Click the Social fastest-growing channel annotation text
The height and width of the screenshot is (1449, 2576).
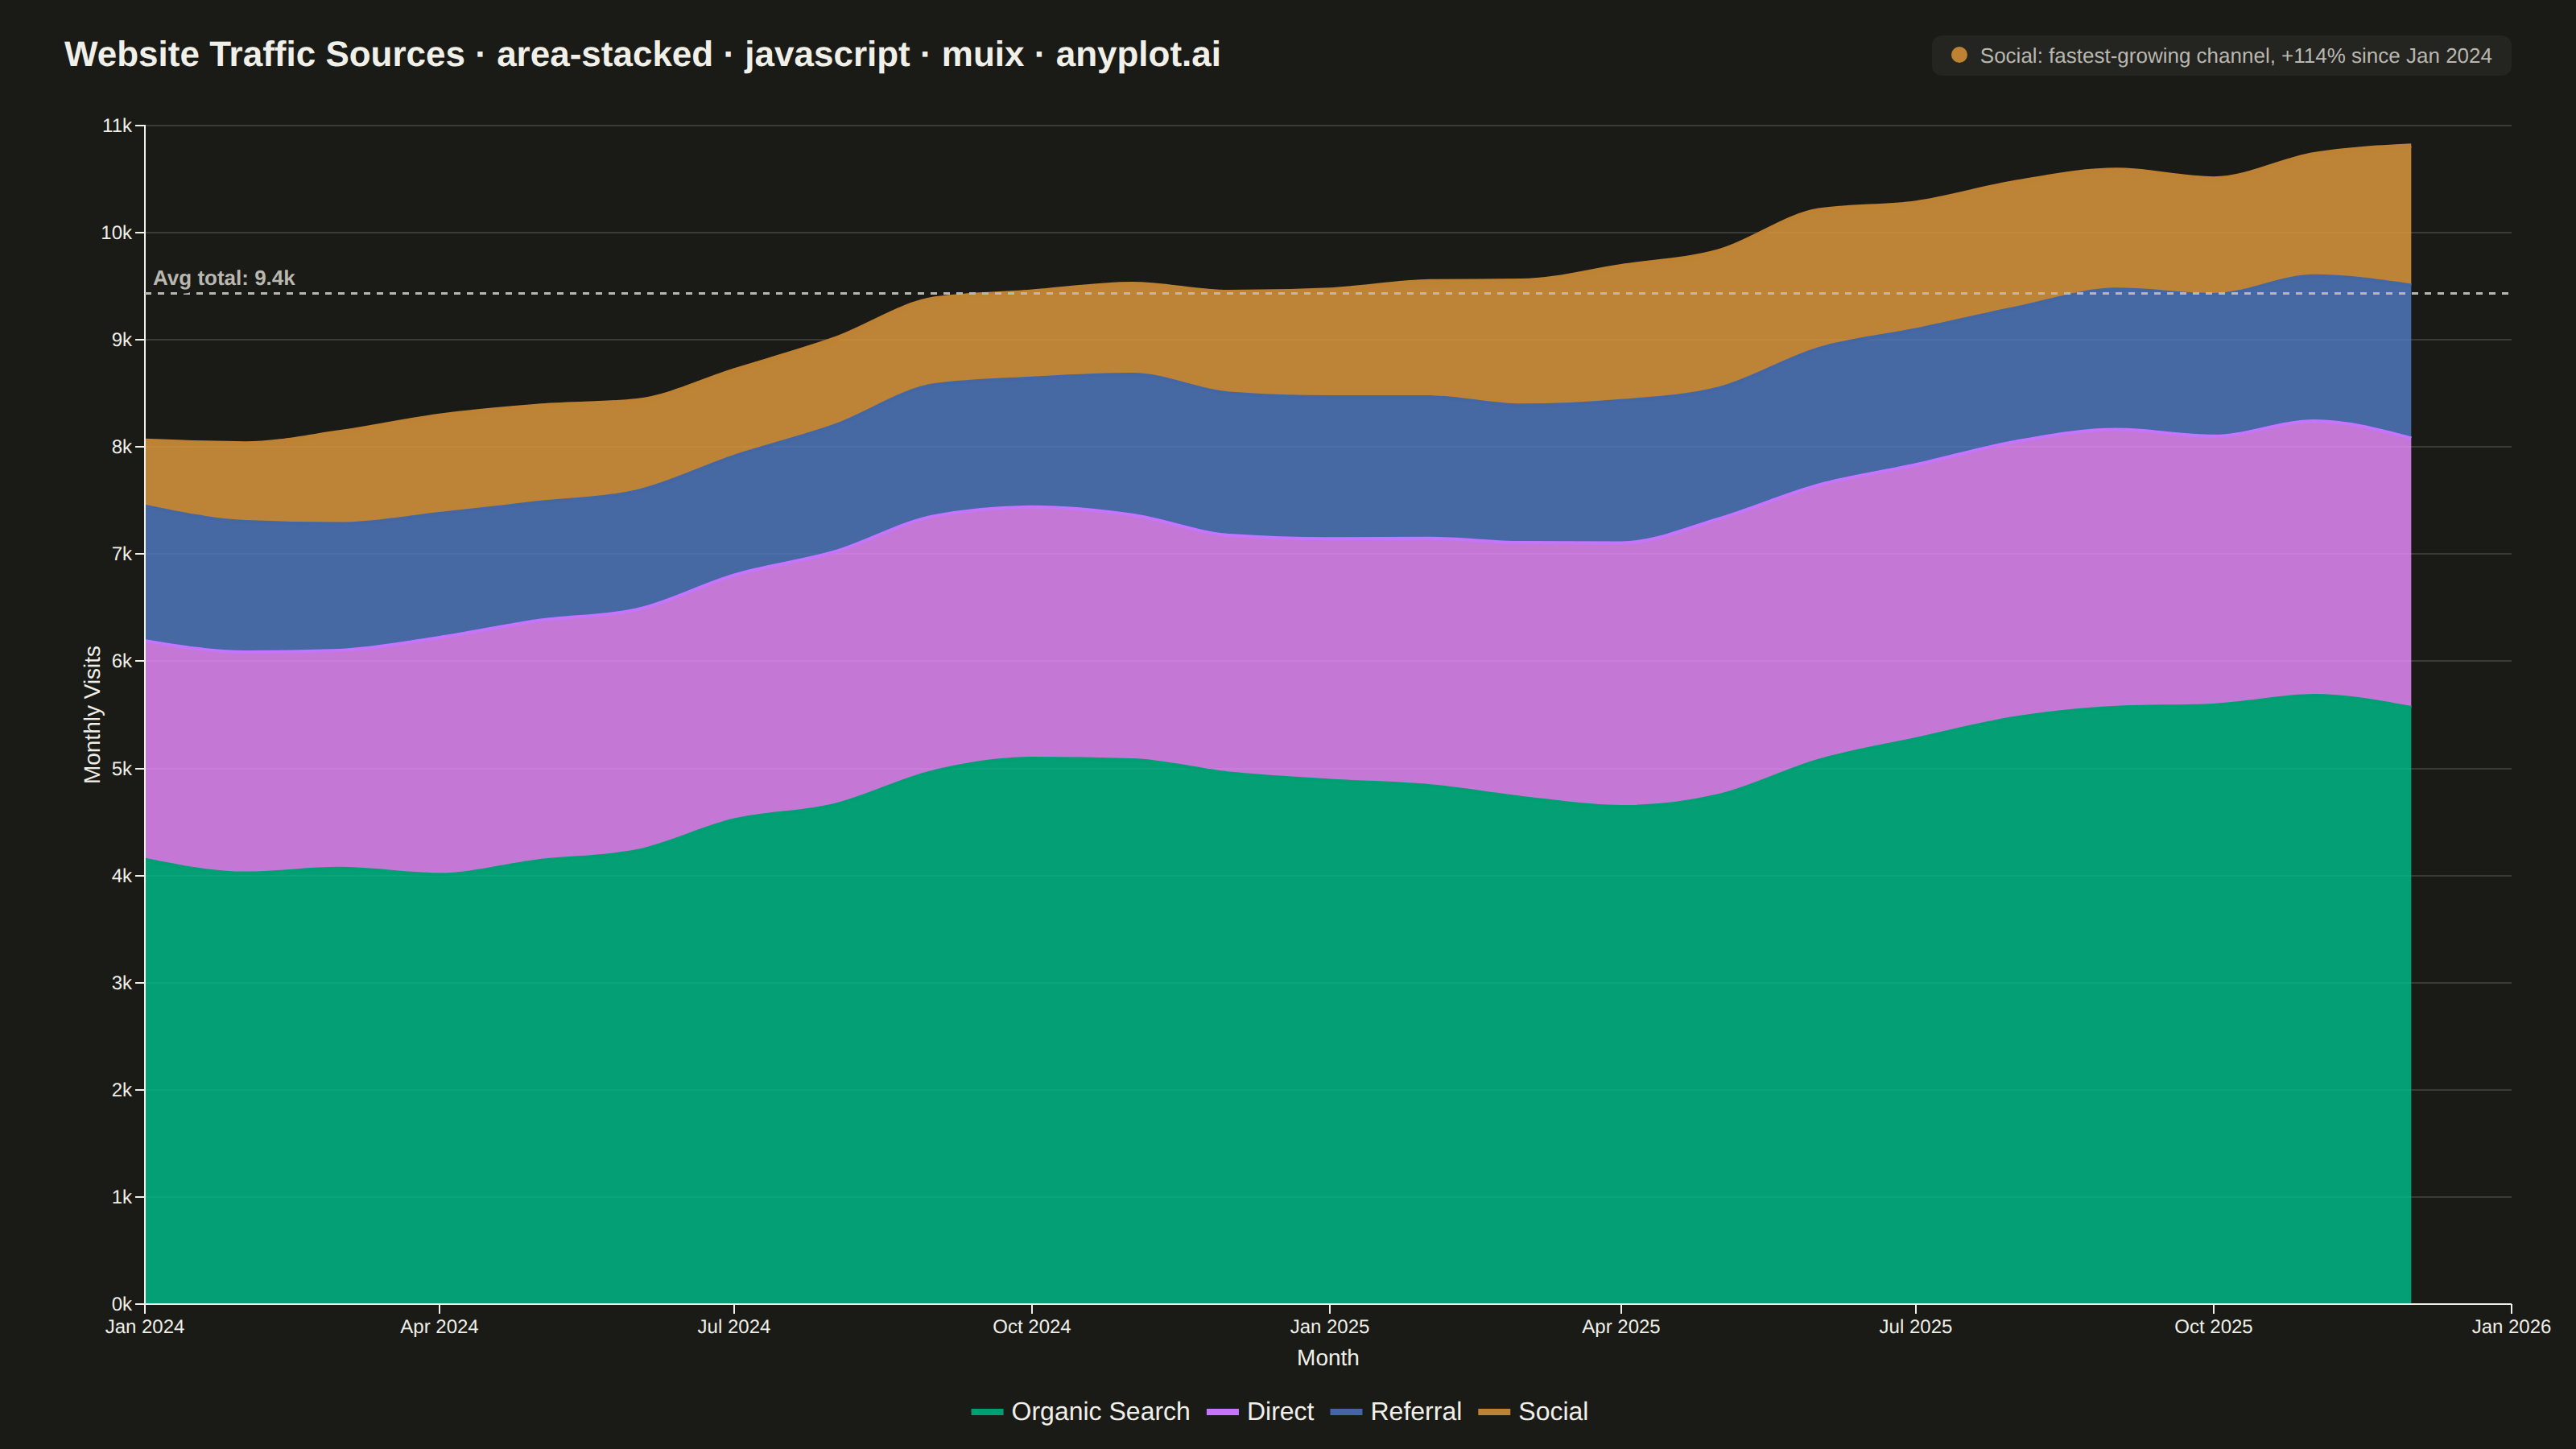click(x=2235, y=56)
